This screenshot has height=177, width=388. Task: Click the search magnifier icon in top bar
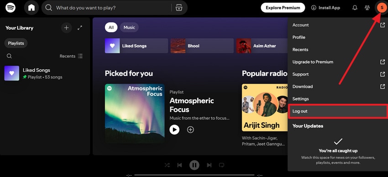pos(49,8)
